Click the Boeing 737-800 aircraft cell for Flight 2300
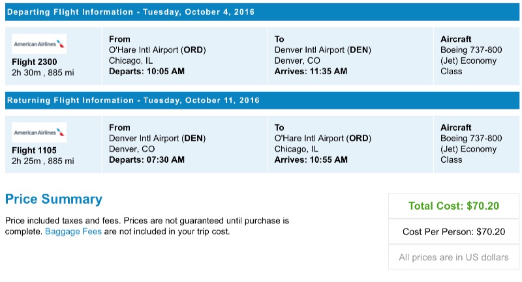This screenshot has height=282, width=522. (471, 50)
